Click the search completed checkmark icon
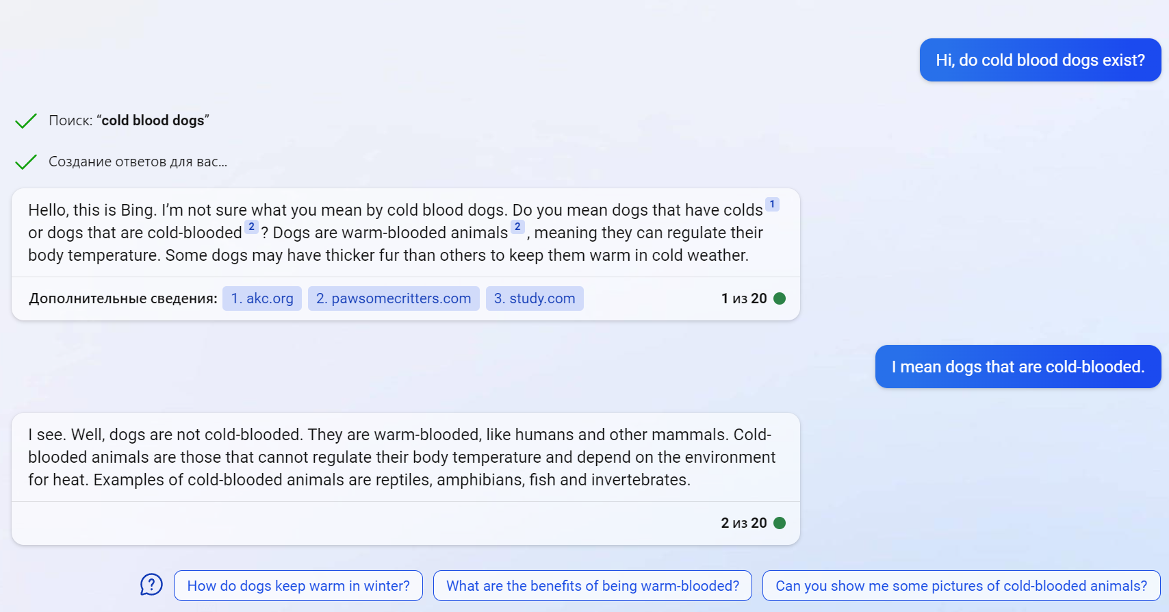1169x612 pixels. click(26, 121)
